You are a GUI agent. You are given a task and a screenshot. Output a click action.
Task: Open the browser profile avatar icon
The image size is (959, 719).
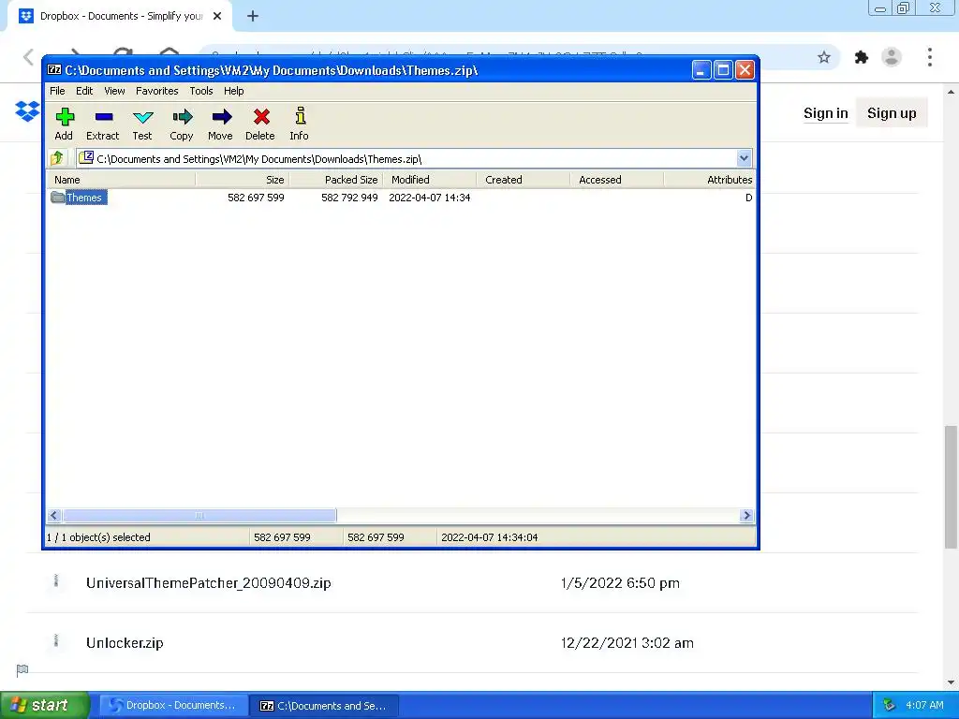tap(892, 57)
